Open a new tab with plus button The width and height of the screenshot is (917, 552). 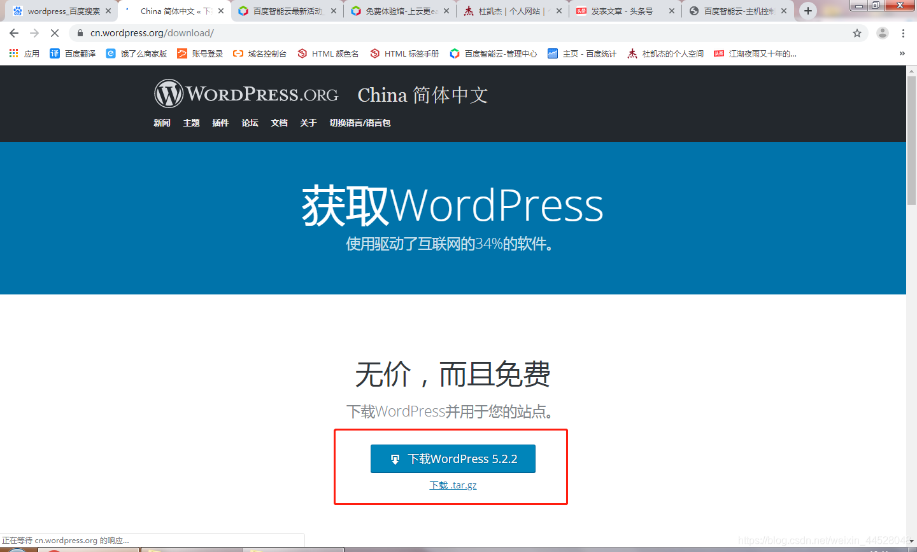[x=808, y=11]
